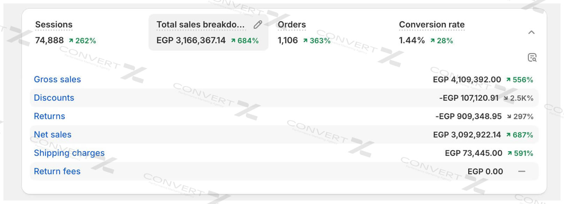
Task: Click the 684% total sales change indicator
Action: pyautogui.click(x=245, y=41)
